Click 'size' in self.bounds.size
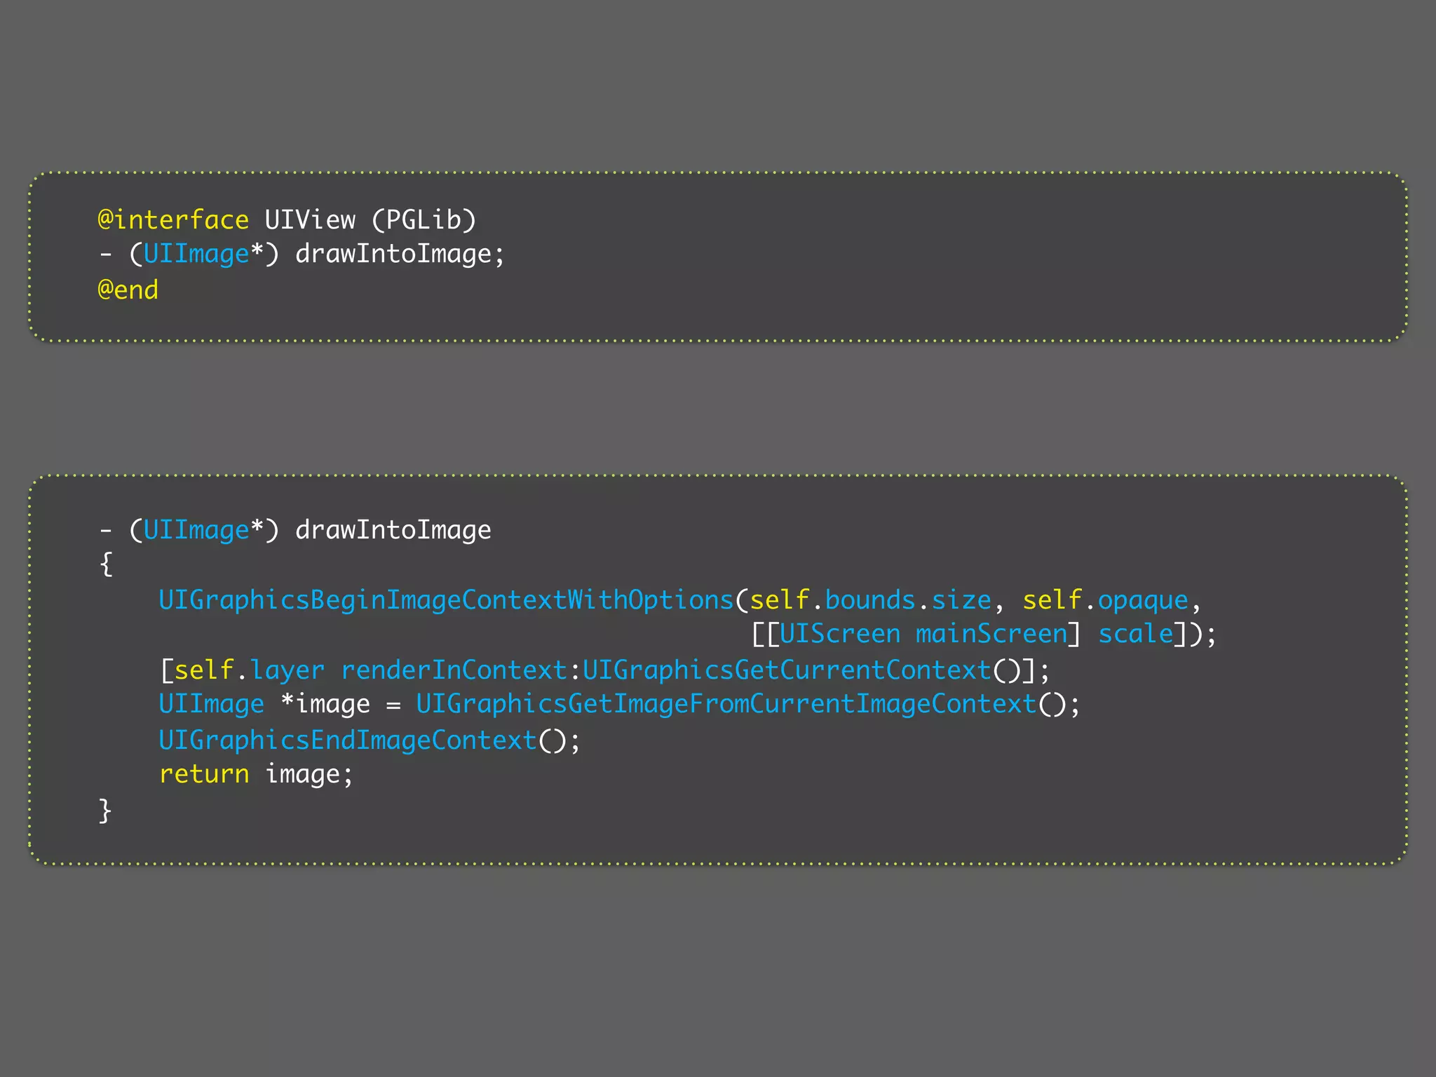Image resolution: width=1436 pixels, height=1077 pixels. point(961,601)
